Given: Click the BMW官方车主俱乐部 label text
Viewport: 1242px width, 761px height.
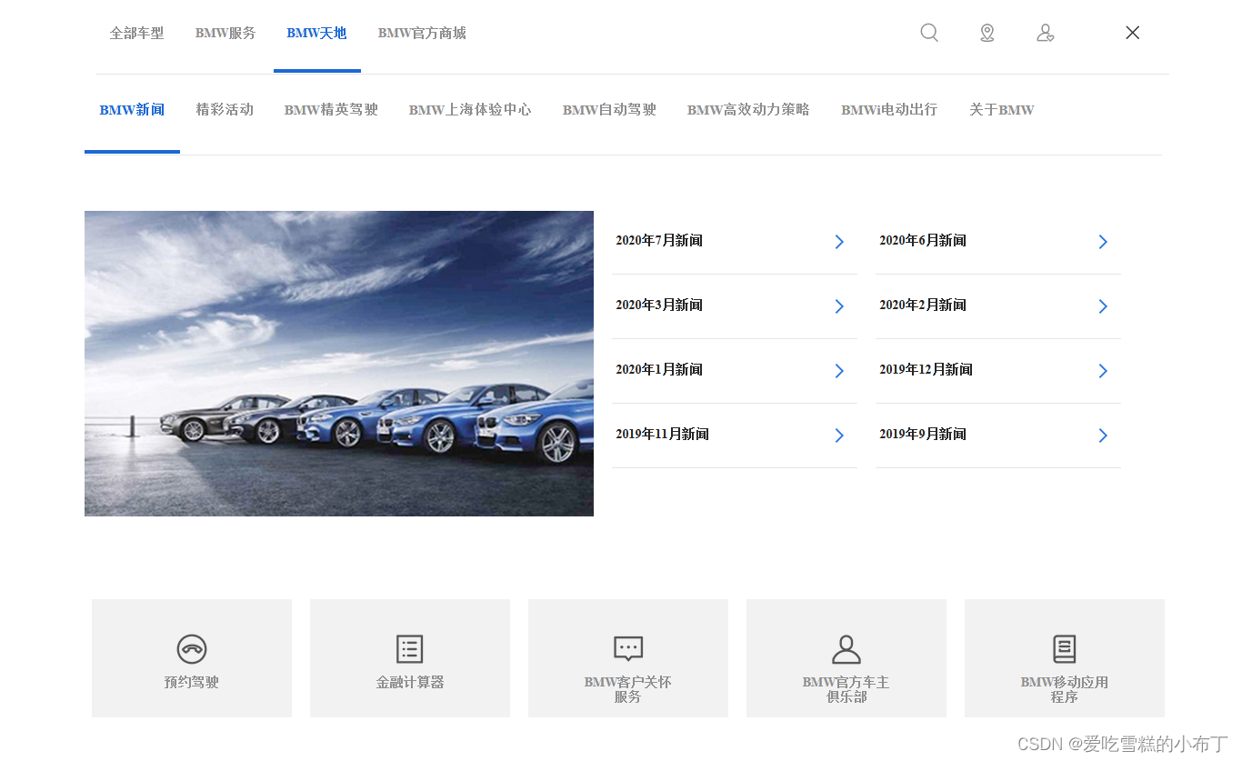Looking at the screenshot, I should tap(846, 689).
